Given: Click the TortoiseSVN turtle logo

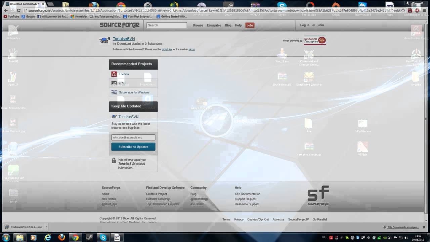Looking at the screenshot, I should (x=105, y=41).
